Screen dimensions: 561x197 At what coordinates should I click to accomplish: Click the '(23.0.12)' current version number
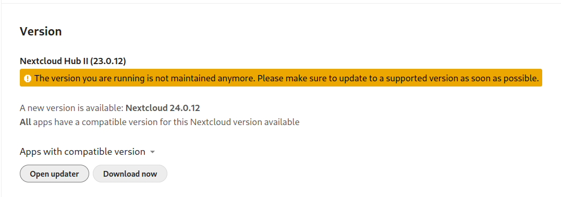(x=108, y=61)
